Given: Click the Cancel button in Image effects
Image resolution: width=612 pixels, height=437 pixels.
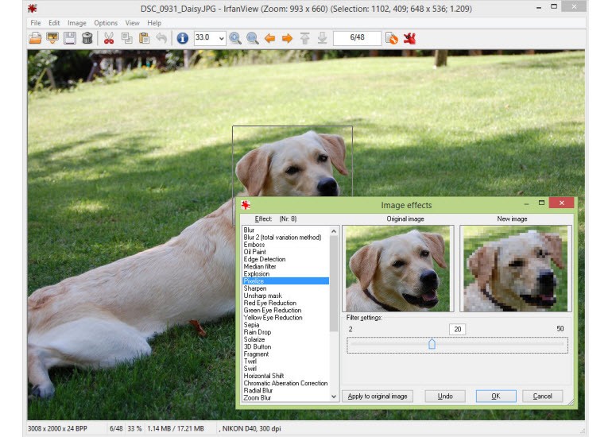Looking at the screenshot, I should pos(543,396).
